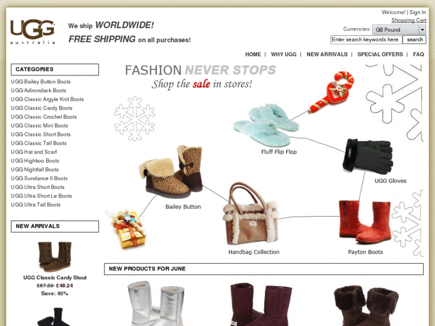This screenshot has width=435, height=326.
Task: Select the silver metallic boots product image
Action: [x=156, y=303]
